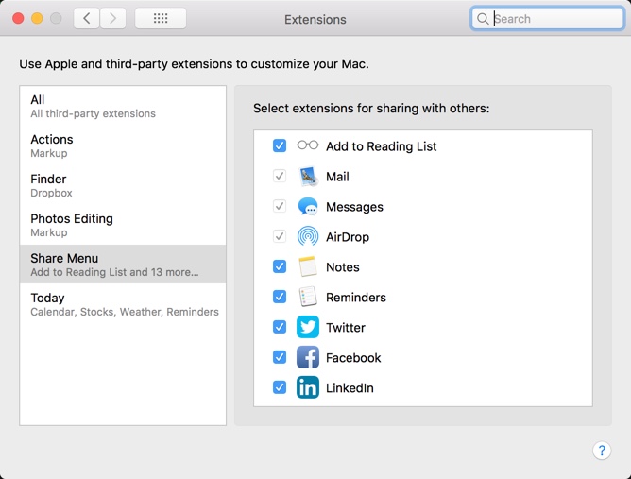The width and height of the screenshot is (631, 479).
Task: Click the Twitter bird icon
Action: click(308, 327)
